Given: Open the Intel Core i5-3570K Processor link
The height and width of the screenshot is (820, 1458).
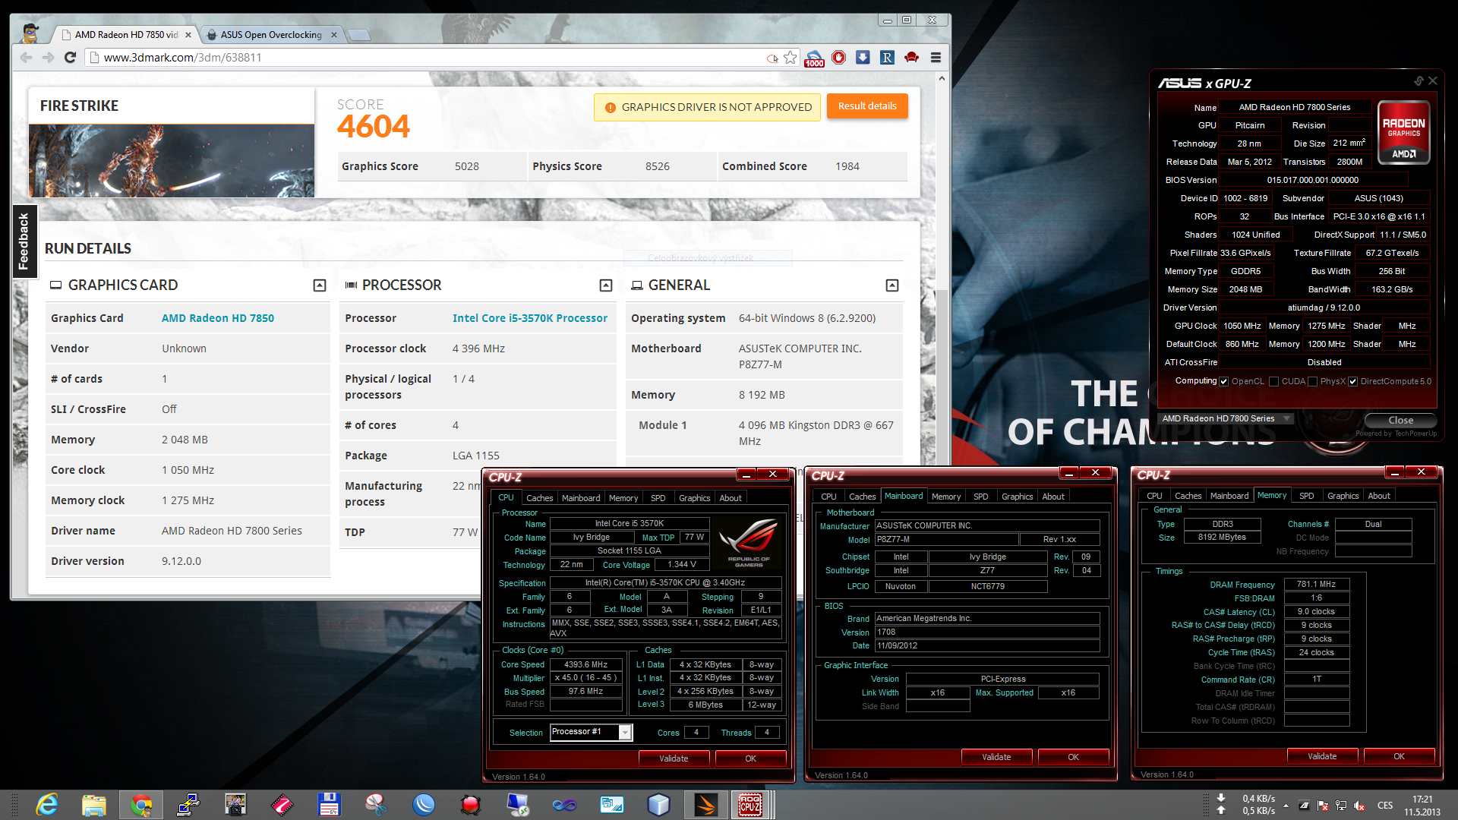Looking at the screenshot, I should pos(530,318).
